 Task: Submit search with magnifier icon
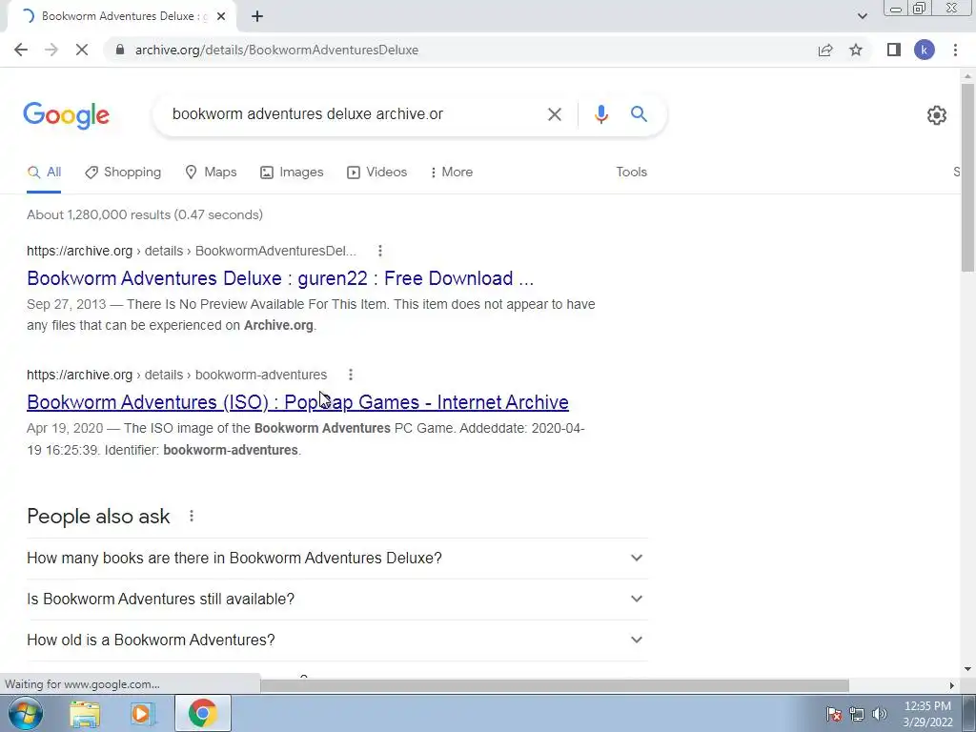click(639, 114)
